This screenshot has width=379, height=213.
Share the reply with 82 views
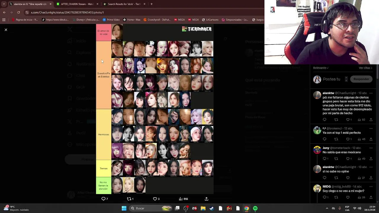(x=371, y=120)
